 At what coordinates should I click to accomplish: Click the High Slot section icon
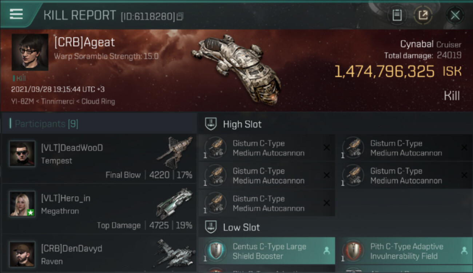click(x=211, y=124)
